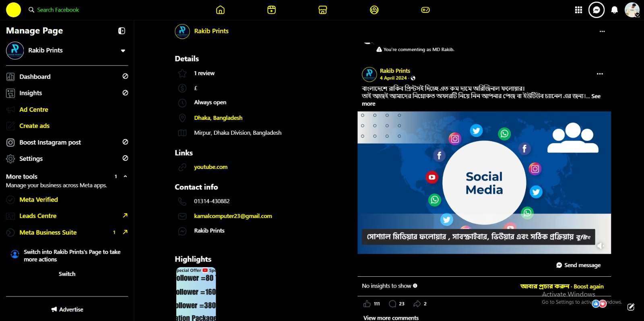Click the Search Facebook field
This screenshot has width=644, height=321.
pyautogui.click(x=58, y=10)
